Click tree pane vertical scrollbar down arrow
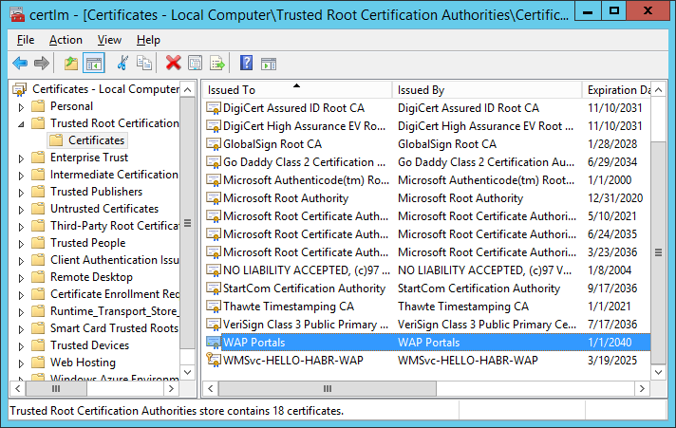Viewport: 676px width, 428px height. [188, 372]
